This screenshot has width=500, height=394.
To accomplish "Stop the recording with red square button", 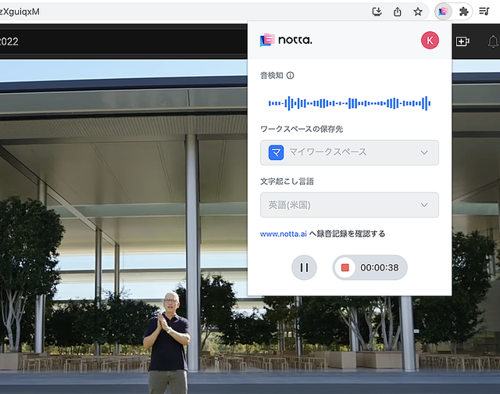I will tap(345, 267).
